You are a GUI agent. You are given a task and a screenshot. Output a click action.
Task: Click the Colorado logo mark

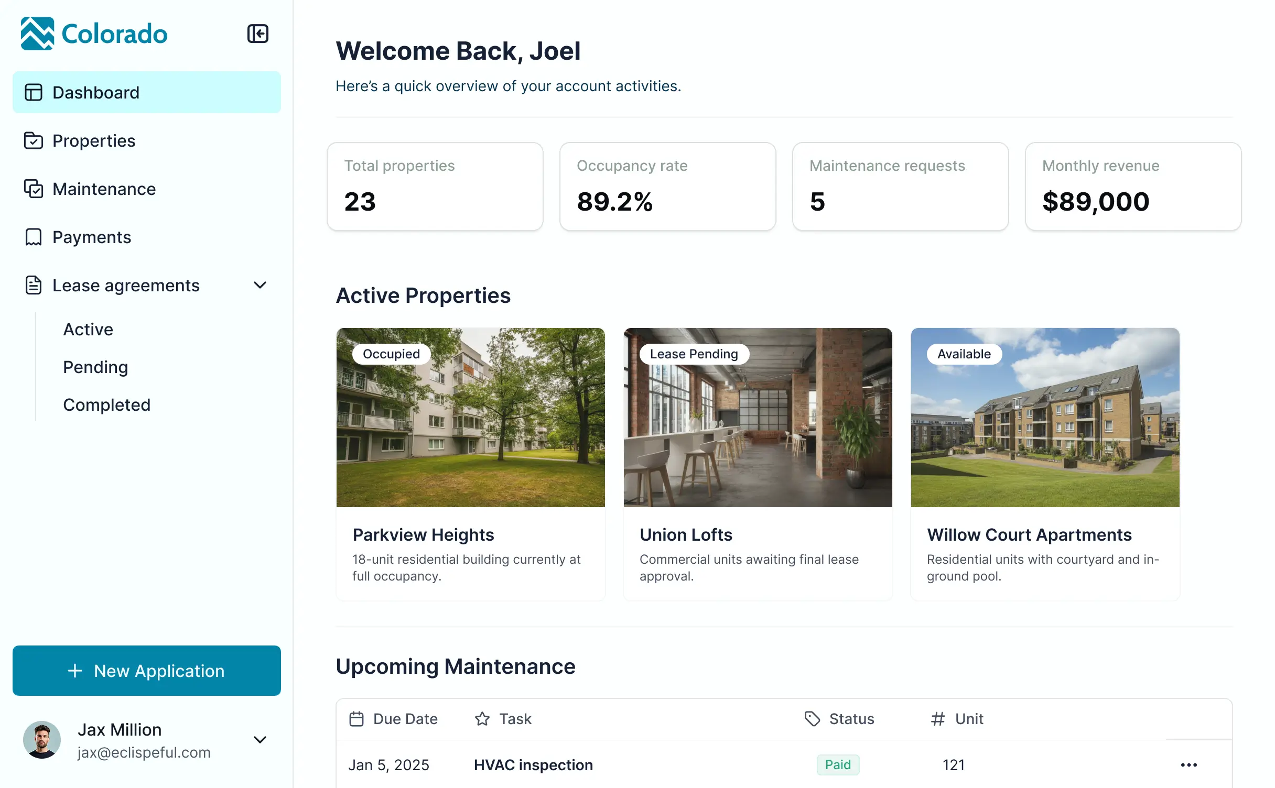(x=37, y=33)
